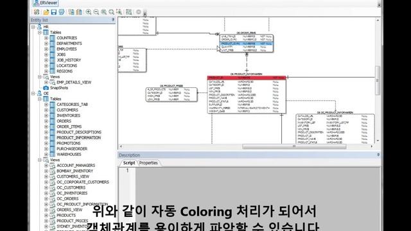Click the SnapShots camera icon

coord(46,88)
